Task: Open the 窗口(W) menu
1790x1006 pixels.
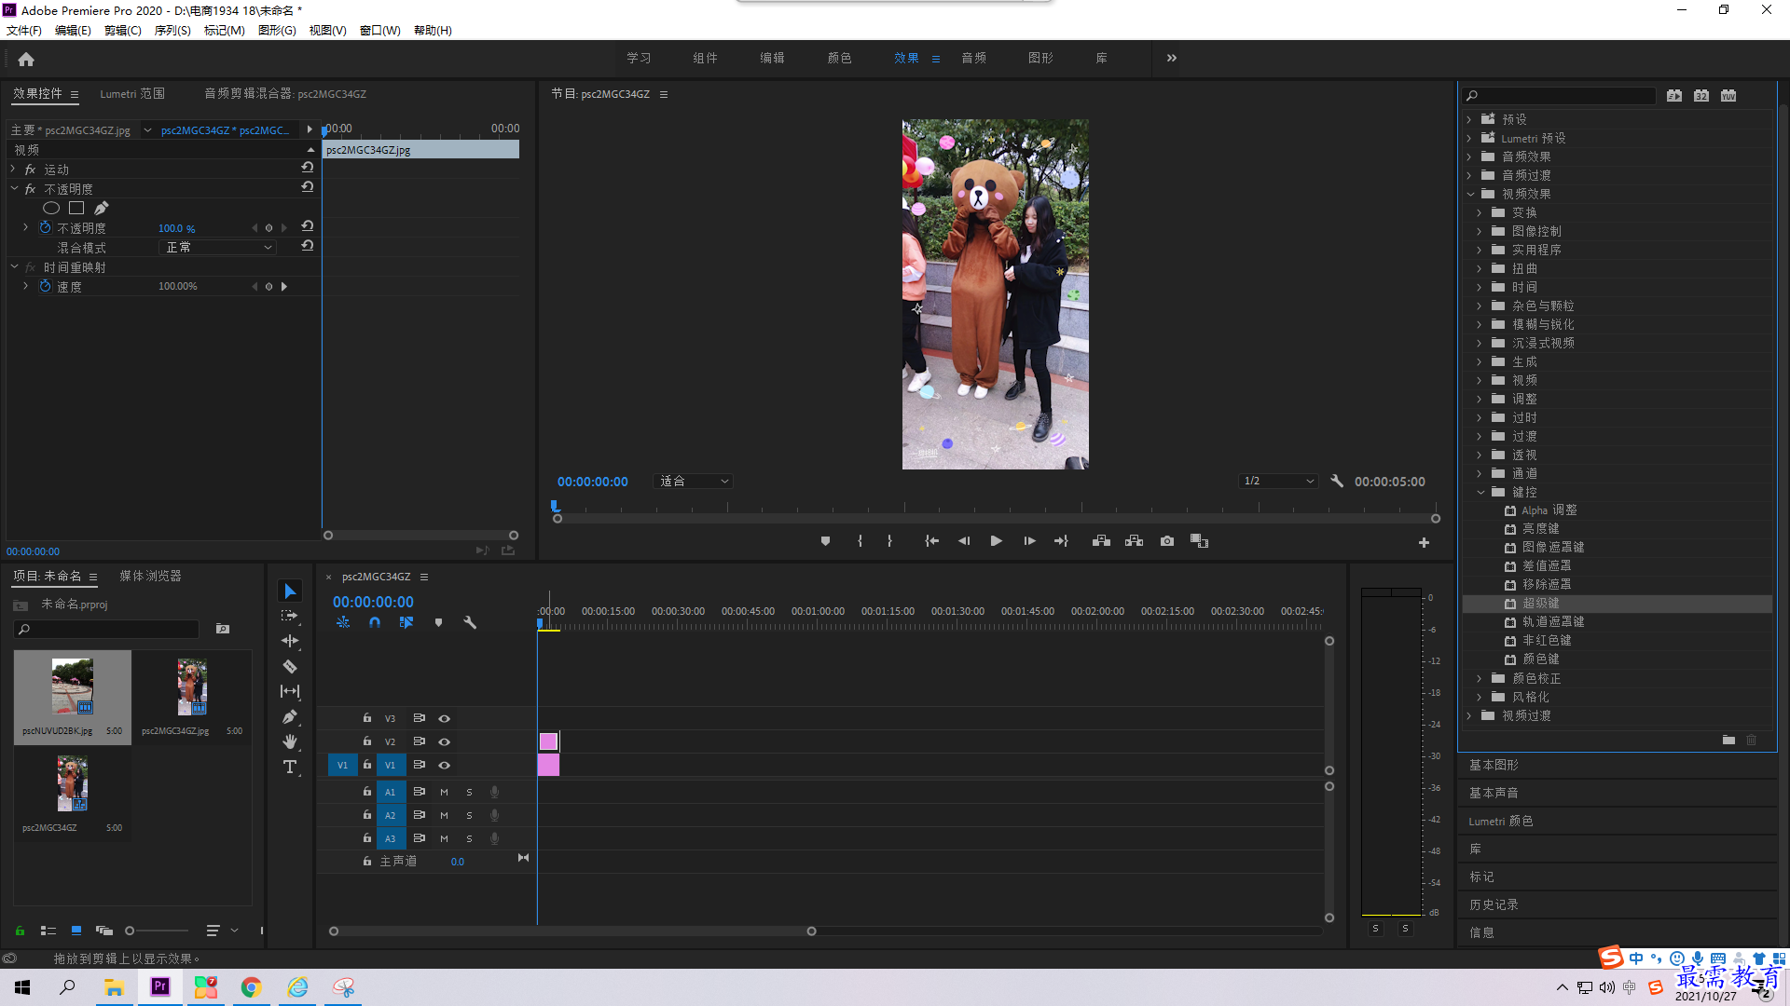Action: pos(380,30)
